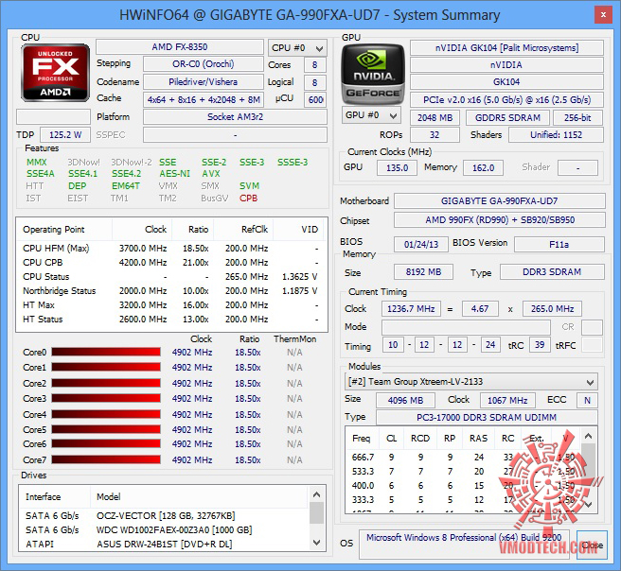Click the drives list scroll down arrow
621x571 pixels.
pyautogui.click(x=316, y=542)
